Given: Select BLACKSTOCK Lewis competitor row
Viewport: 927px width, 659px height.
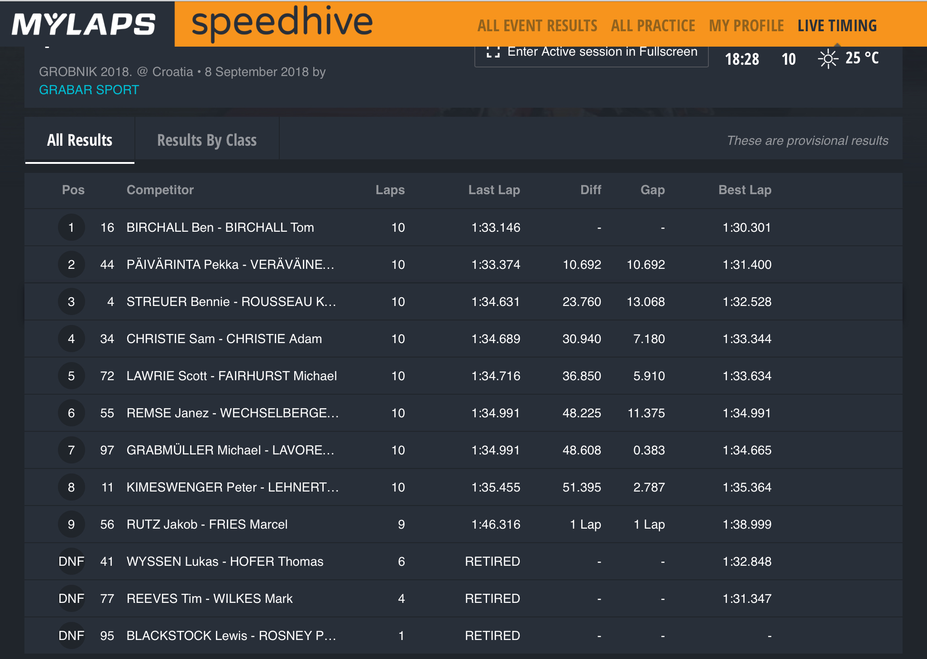Looking at the screenshot, I should pos(463,635).
